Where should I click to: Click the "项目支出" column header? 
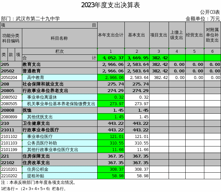click(159, 35)
